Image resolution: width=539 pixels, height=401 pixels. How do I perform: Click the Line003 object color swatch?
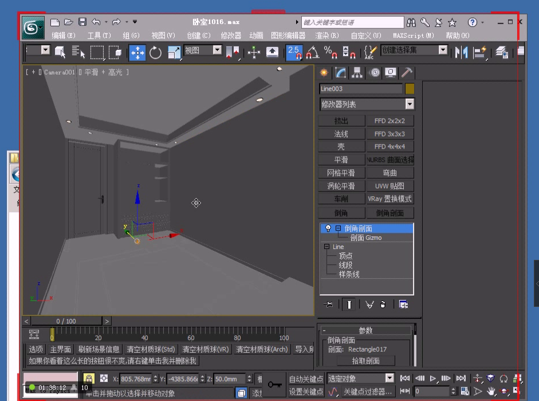410,89
